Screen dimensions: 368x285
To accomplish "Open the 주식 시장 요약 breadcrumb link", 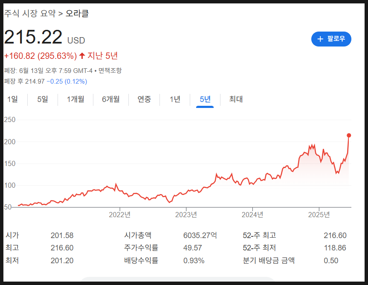I will pyautogui.click(x=30, y=13).
